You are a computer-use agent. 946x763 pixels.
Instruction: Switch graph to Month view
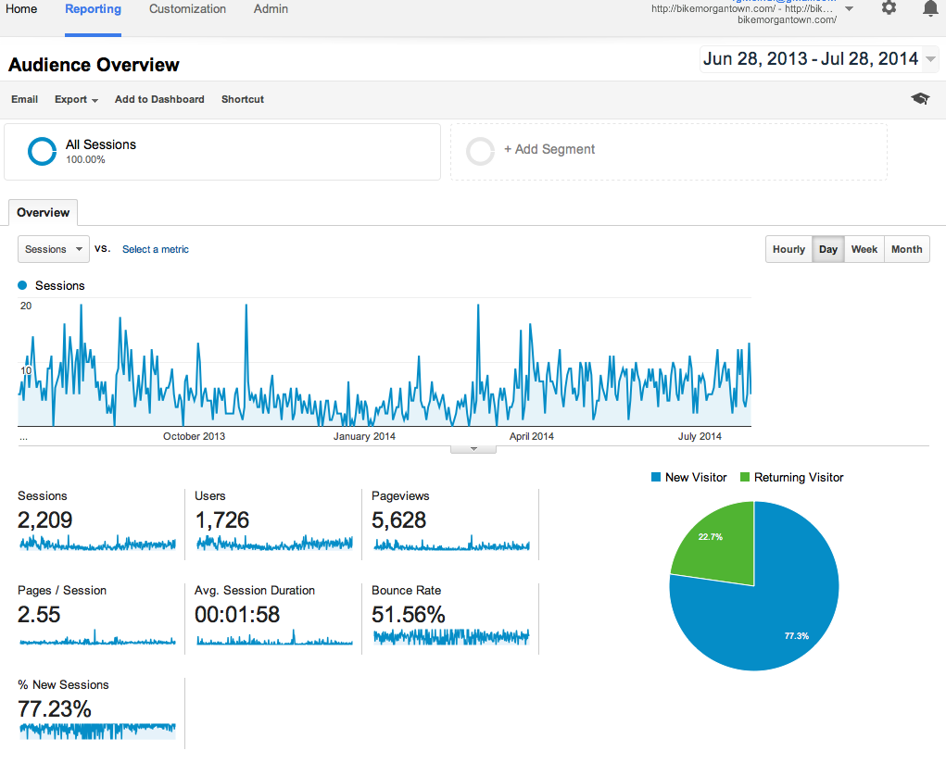click(906, 249)
